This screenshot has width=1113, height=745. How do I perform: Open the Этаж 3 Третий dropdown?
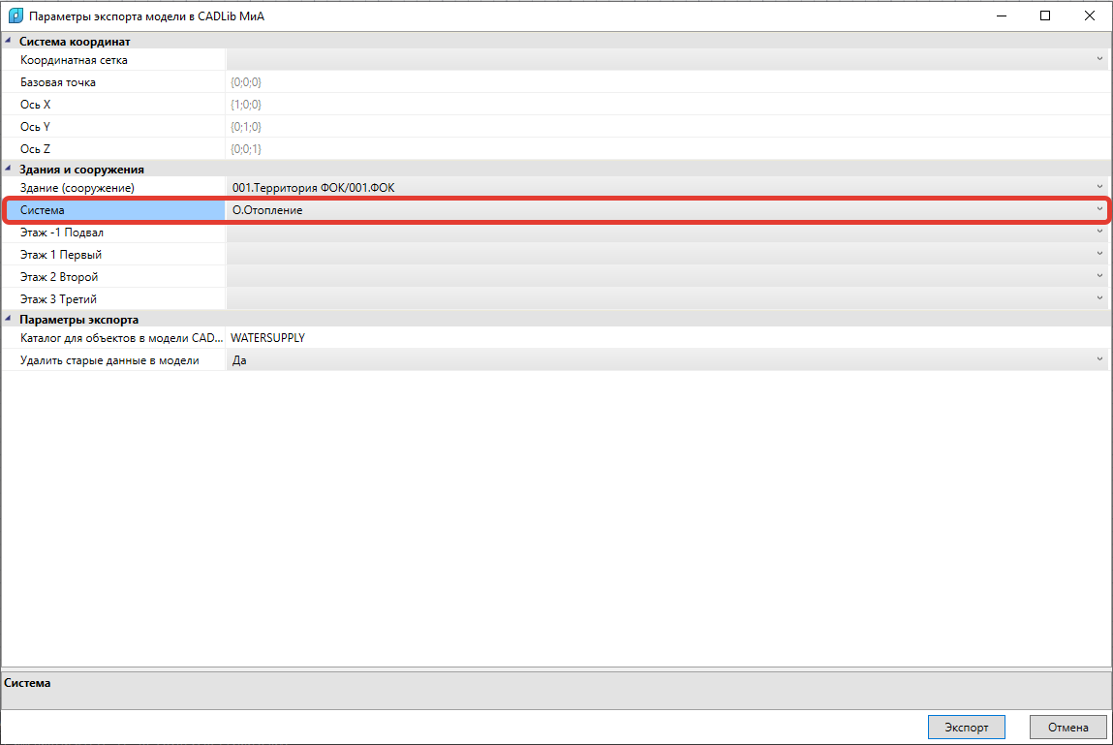[1099, 299]
